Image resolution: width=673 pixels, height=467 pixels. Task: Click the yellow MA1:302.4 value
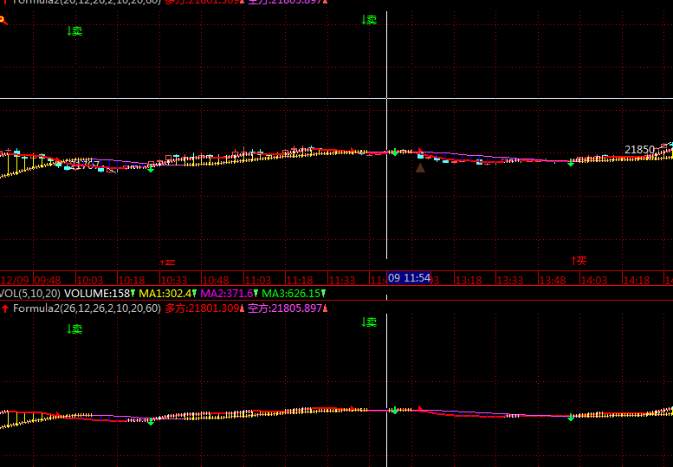coord(165,294)
